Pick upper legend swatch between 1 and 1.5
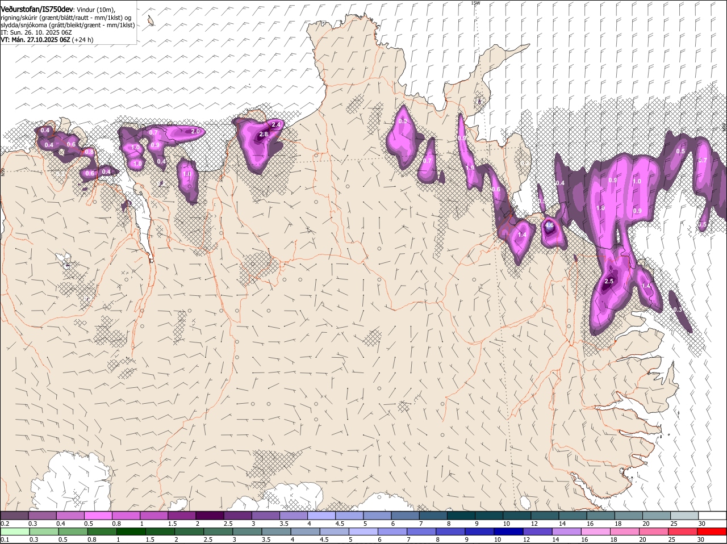727x544 pixels. [x=153, y=515]
